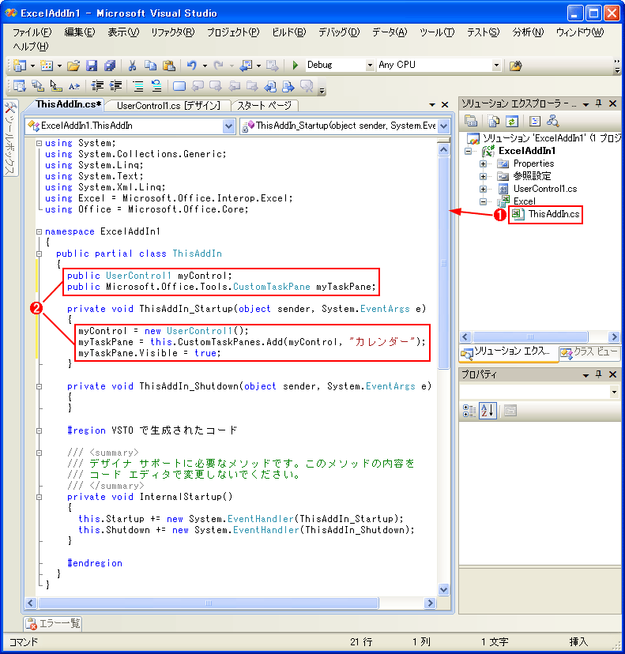Click the View Class Diagram icon

[x=553, y=121]
